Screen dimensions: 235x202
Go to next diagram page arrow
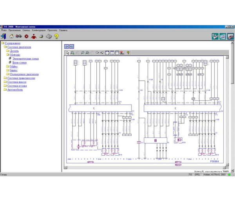72,46
